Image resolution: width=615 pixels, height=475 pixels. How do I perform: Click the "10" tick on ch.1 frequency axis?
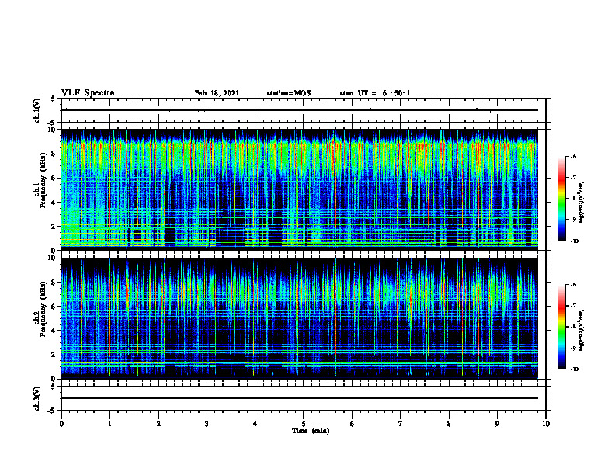pyautogui.click(x=52, y=130)
